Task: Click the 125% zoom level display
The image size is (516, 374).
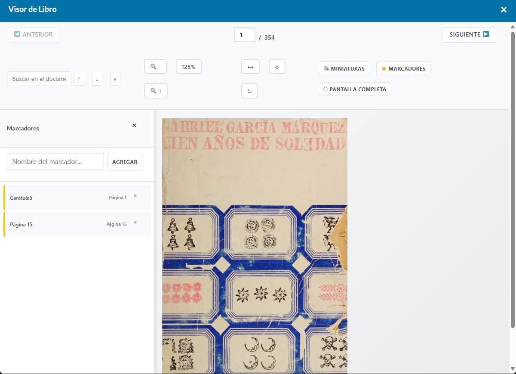Action: click(x=188, y=67)
